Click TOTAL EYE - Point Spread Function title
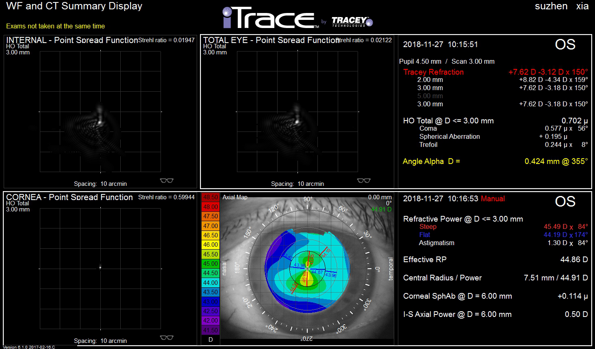This screenshot has width=595, height=349. pos(271,40)
